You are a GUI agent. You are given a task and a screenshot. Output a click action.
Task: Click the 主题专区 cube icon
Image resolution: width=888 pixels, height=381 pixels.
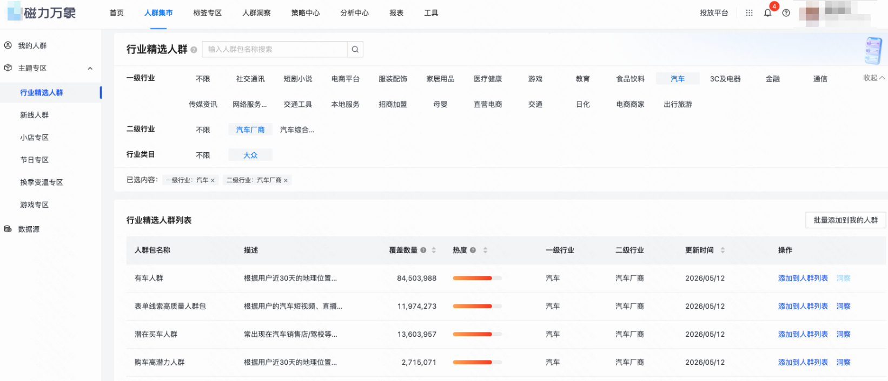click(8, 68)
